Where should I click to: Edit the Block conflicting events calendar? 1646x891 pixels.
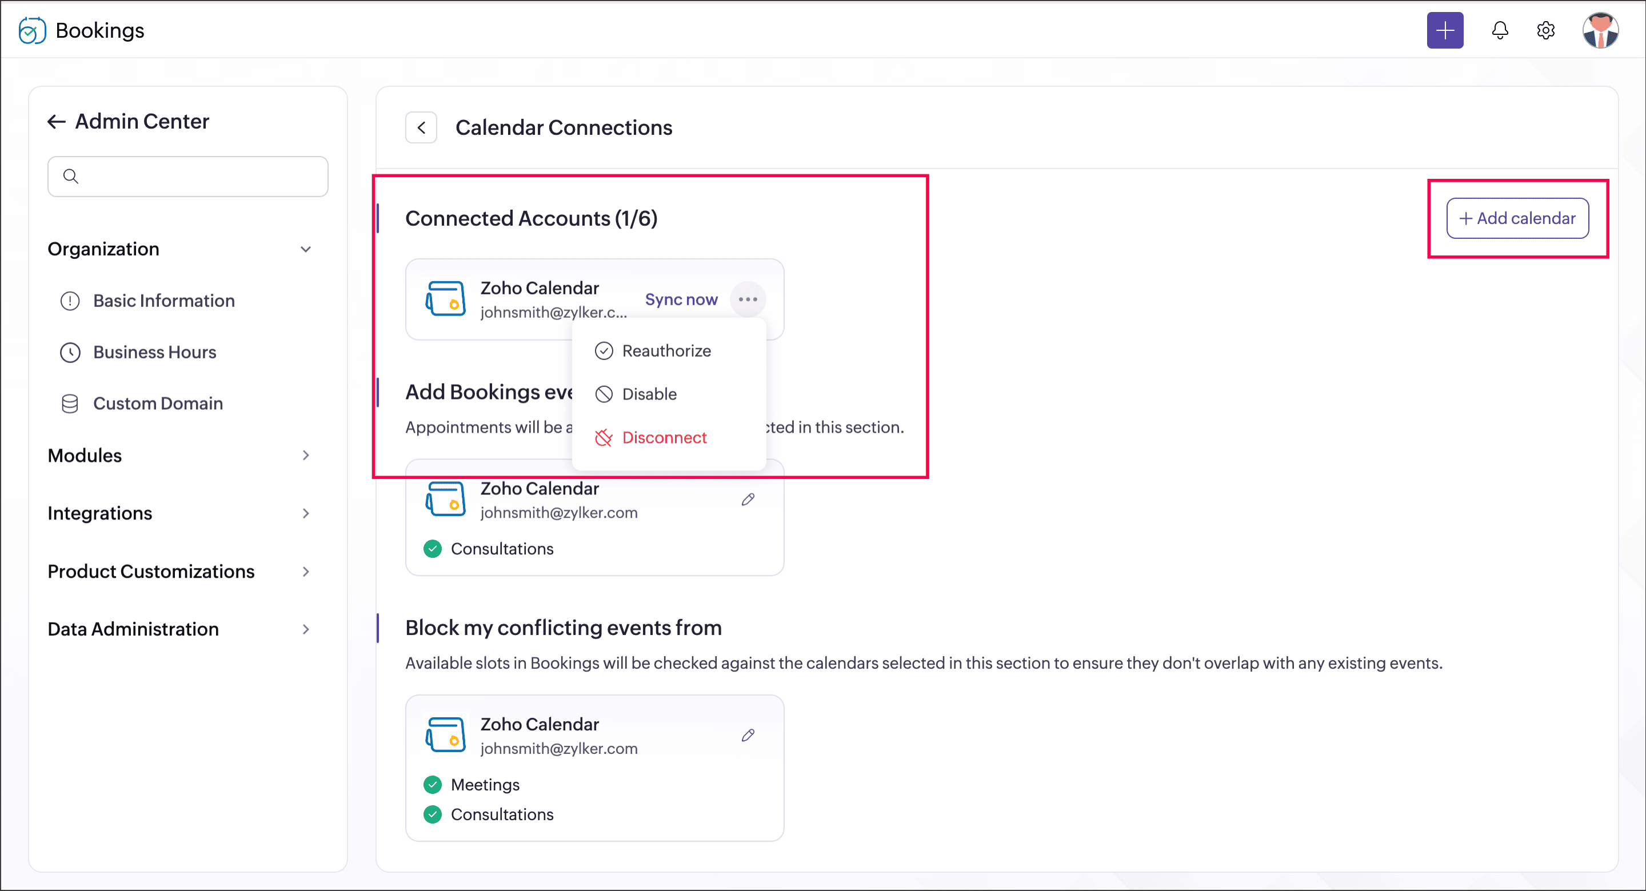click(x=748, y=736)
